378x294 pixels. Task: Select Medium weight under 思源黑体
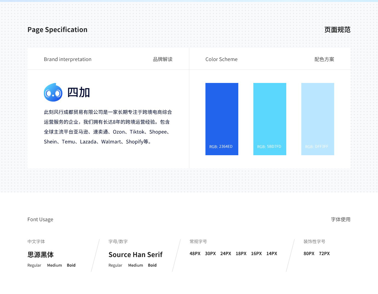coord(55,265)
